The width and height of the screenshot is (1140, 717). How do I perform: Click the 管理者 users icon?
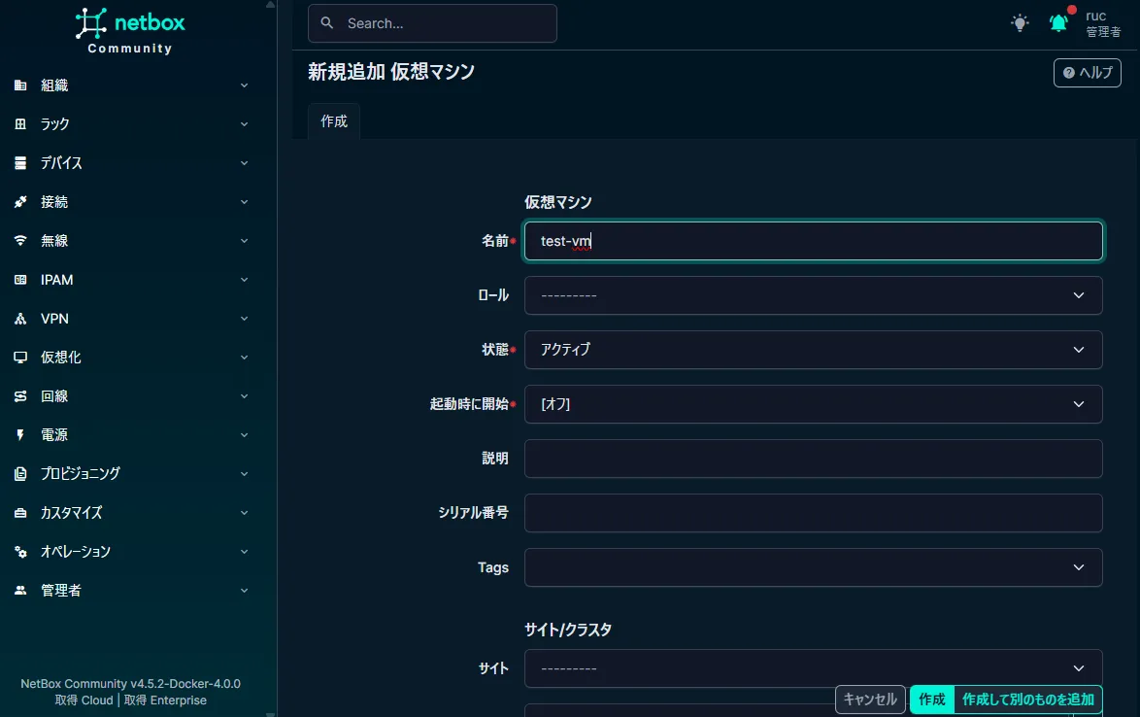tap(20, 591)
